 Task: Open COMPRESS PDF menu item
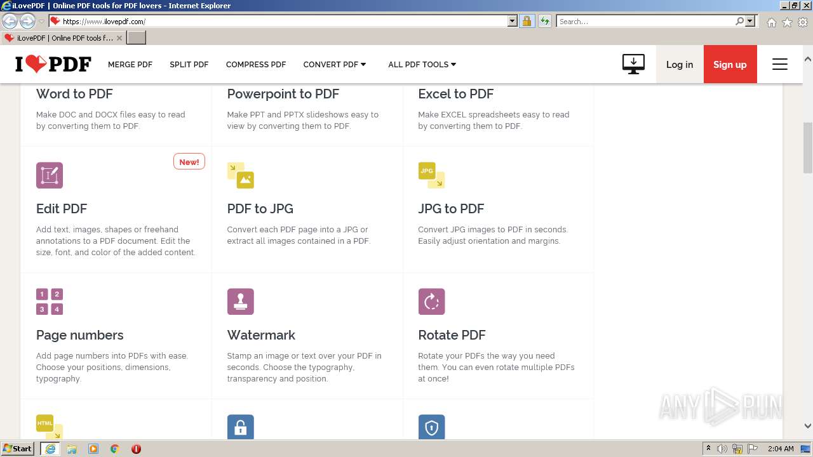coord(256,64)
